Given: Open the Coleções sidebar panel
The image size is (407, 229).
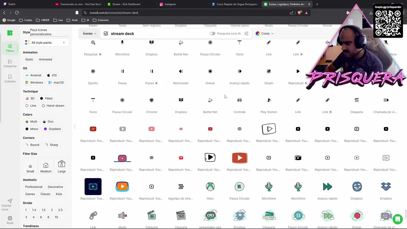Looking at the screenshot, I should pos(10,79).
